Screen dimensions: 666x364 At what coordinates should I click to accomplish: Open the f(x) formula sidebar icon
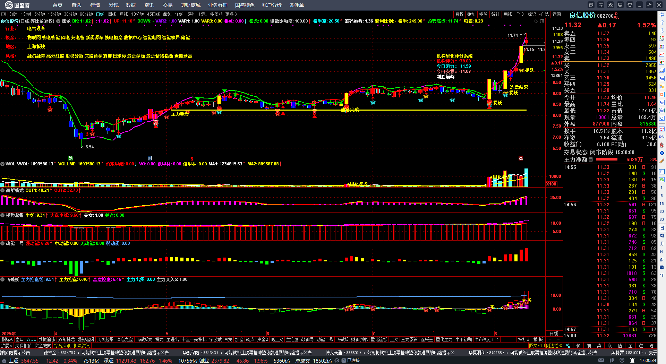(662, 111)
